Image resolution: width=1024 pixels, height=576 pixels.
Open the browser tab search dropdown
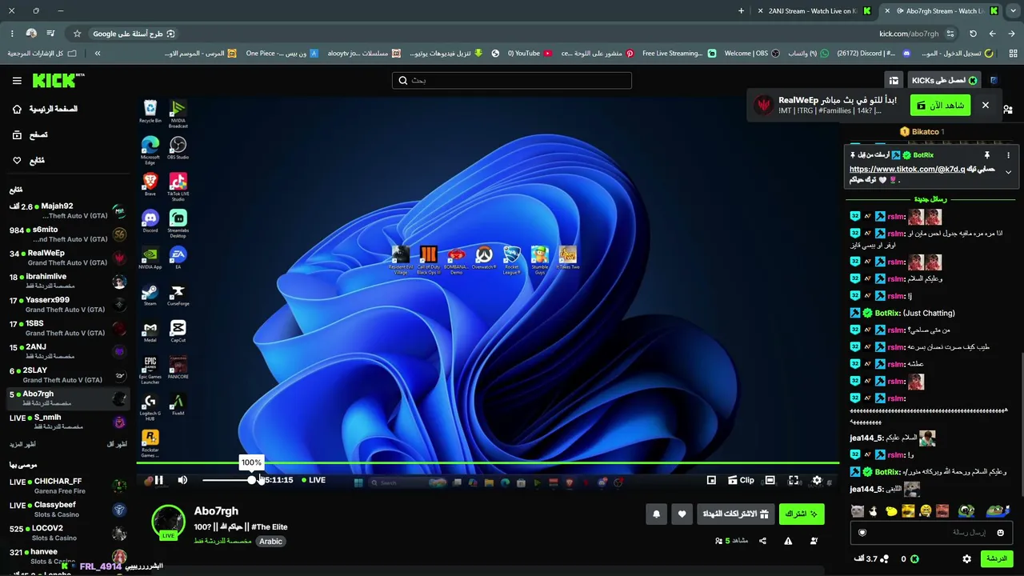point(1013,11)
